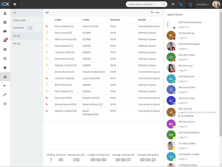The height and width of the screenshot is (167, 222).
Task: Open the dial pad grid icon
Action: click(173, 4)
